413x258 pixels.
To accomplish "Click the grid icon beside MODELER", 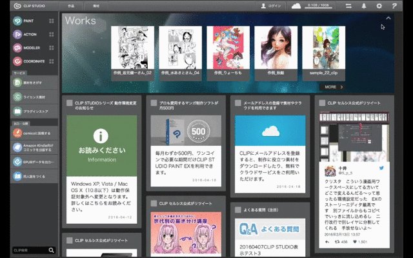I will [52, 48].
